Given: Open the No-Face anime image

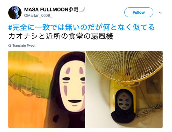Looking at the screenshot, I should tap(47, 89).
